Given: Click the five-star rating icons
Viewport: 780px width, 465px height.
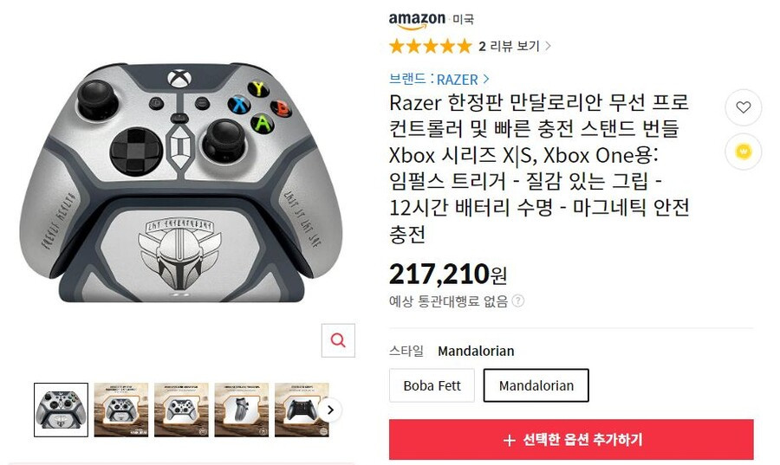Looking at the screenshot, I should click(430, 46).
